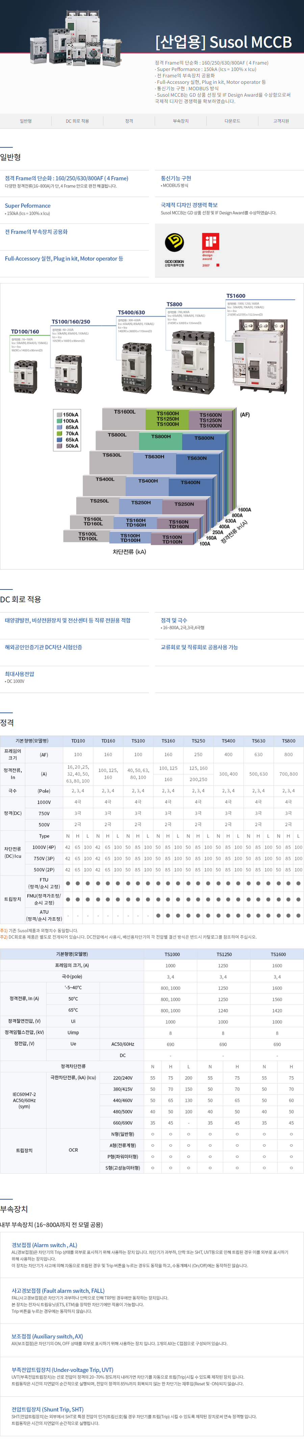Click the Full-Accessory 실현 feature title
The height and width of the screenshot is (1445, 304).
tap(64, 259)
